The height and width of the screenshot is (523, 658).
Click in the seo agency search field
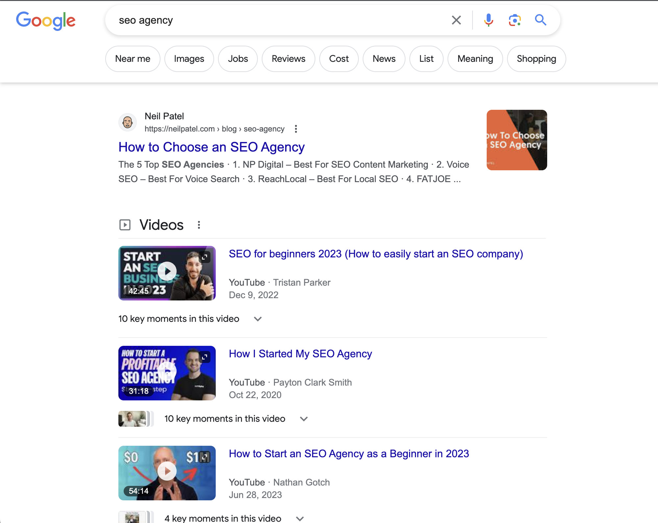(x=280, y=20)
